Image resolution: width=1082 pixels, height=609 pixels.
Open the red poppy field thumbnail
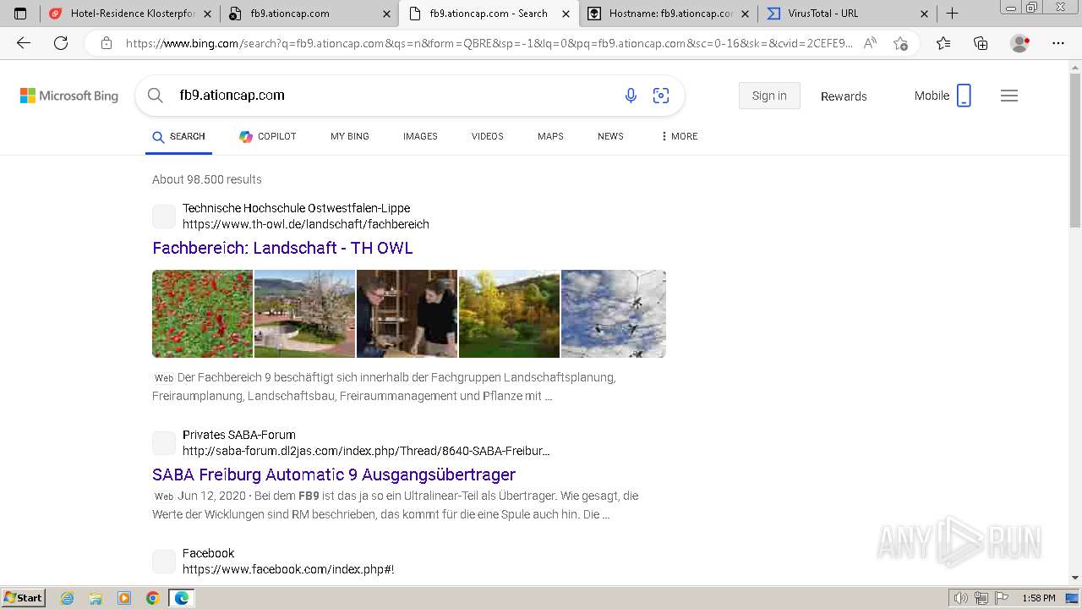(x=202, y=314)
